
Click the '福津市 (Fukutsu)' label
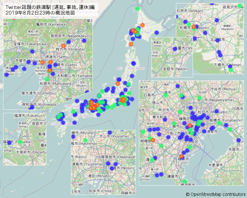[x=28, y=116]
